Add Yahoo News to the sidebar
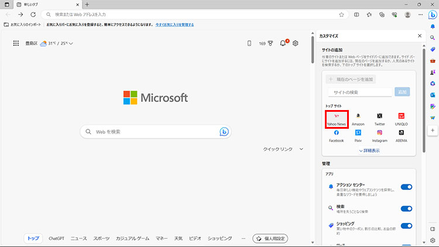 336,119
